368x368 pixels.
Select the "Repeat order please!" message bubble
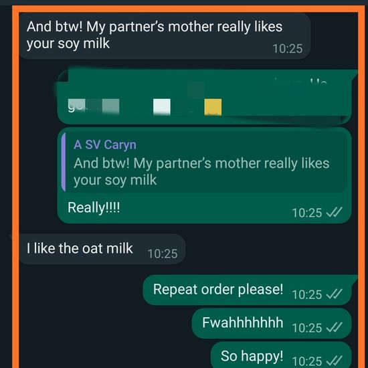pos(247,290)
